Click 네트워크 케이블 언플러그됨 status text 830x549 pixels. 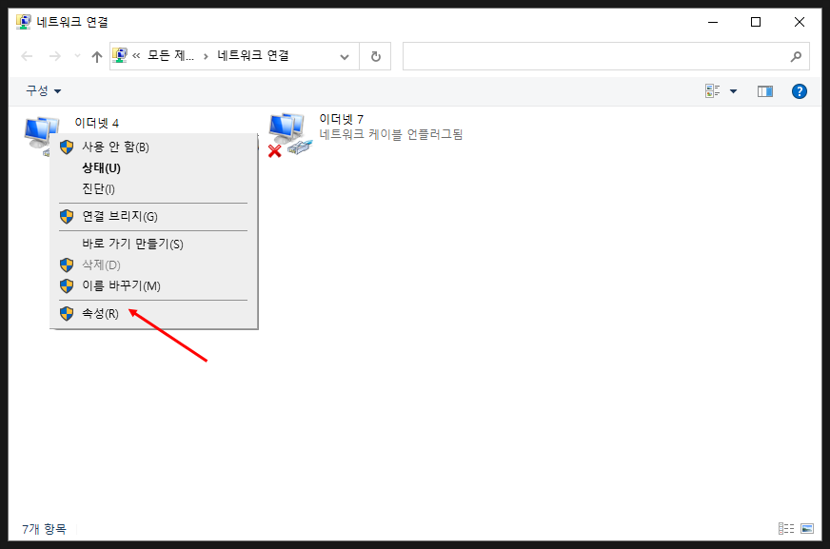click(391, 134)
